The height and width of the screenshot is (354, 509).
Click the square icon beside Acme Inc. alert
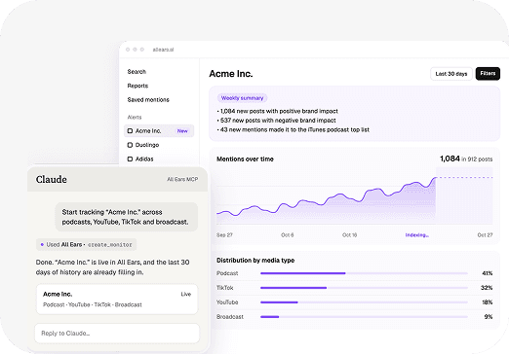tap(130, 131)
